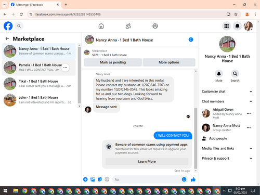Show hidden system tray icons
Screen dimensions: 260x195
(224, 191)
